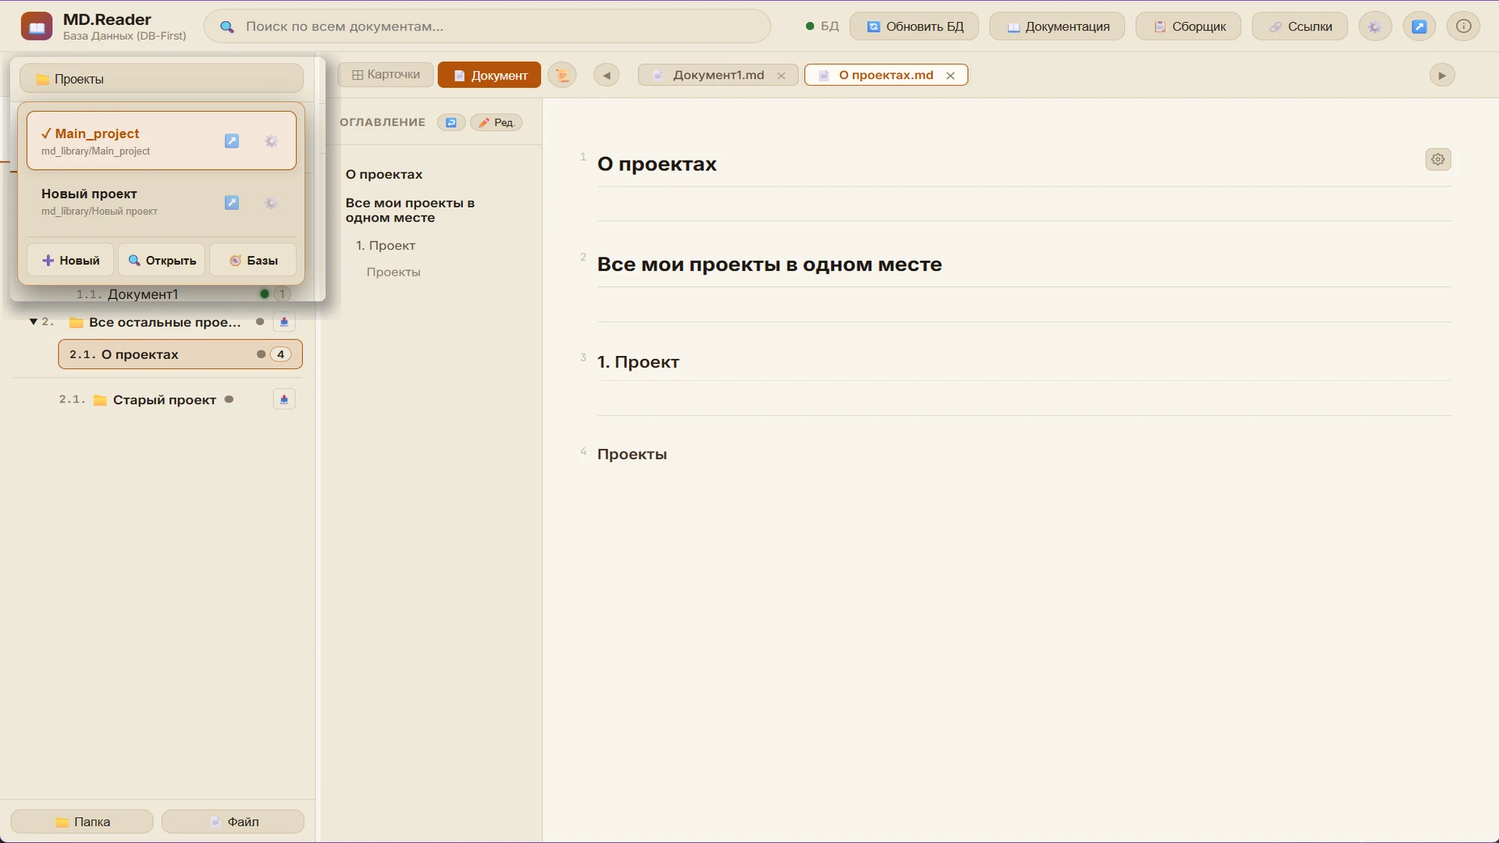The width and height of the screenshot is (1499, 843).
Task: Click the Ред. edit button in outline
Action: [497, 123]
